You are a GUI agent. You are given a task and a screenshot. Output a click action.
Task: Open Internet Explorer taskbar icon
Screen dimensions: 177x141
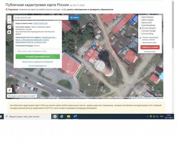click(x=62, y=117)
